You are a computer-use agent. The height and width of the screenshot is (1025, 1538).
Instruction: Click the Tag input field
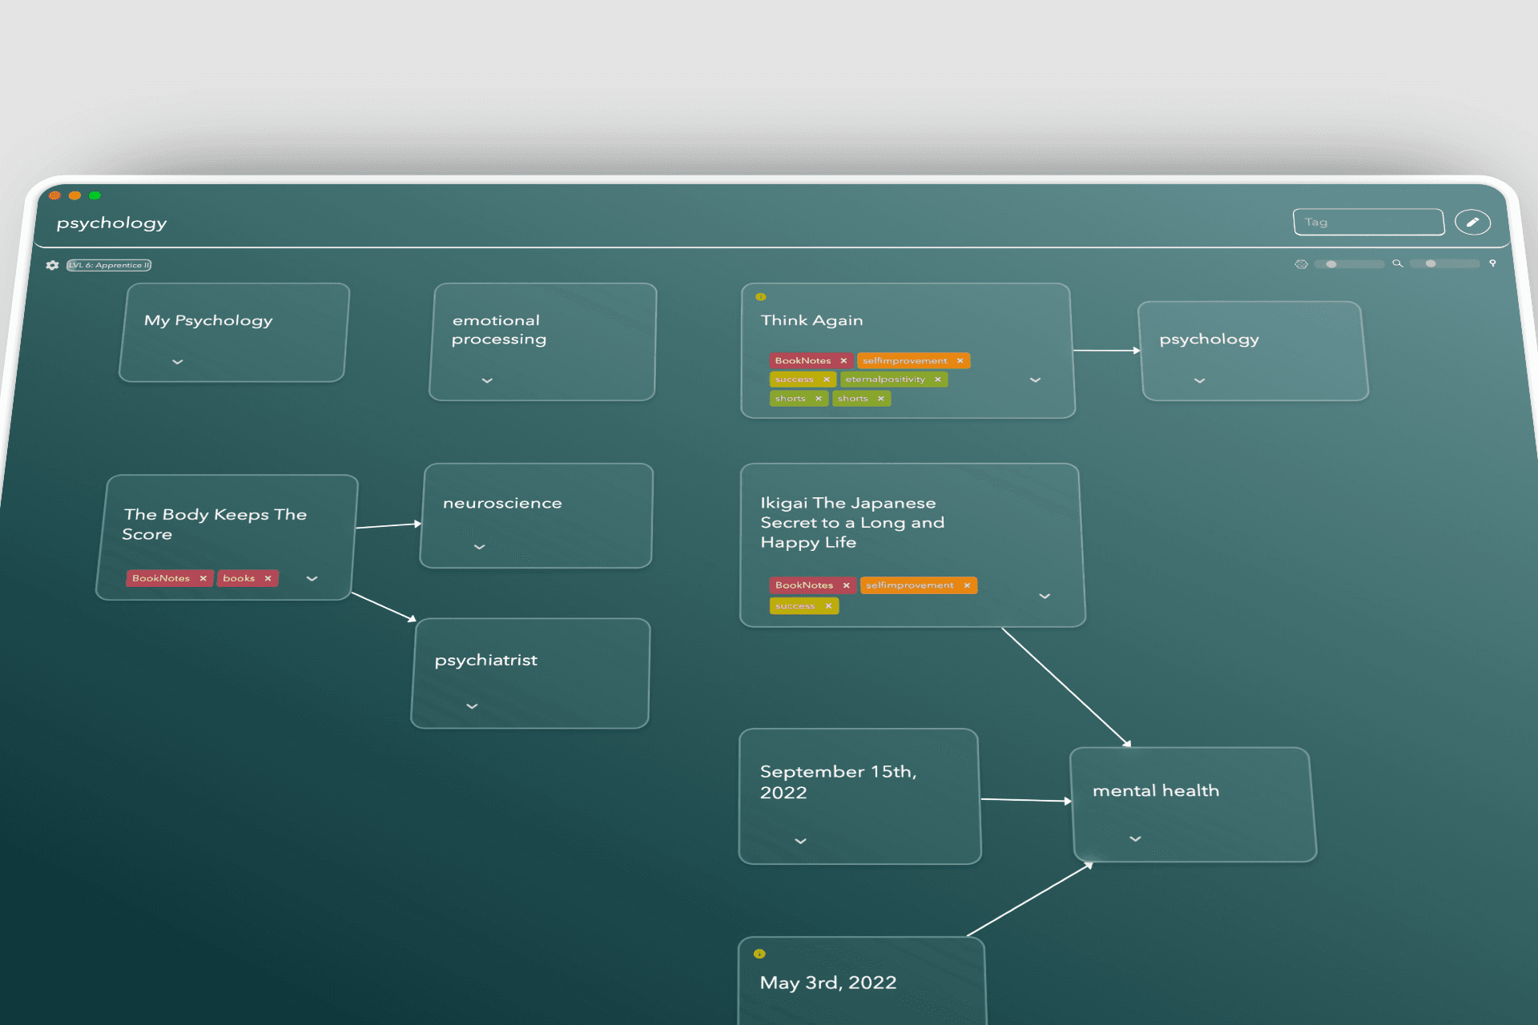(x=1367, y=222)
